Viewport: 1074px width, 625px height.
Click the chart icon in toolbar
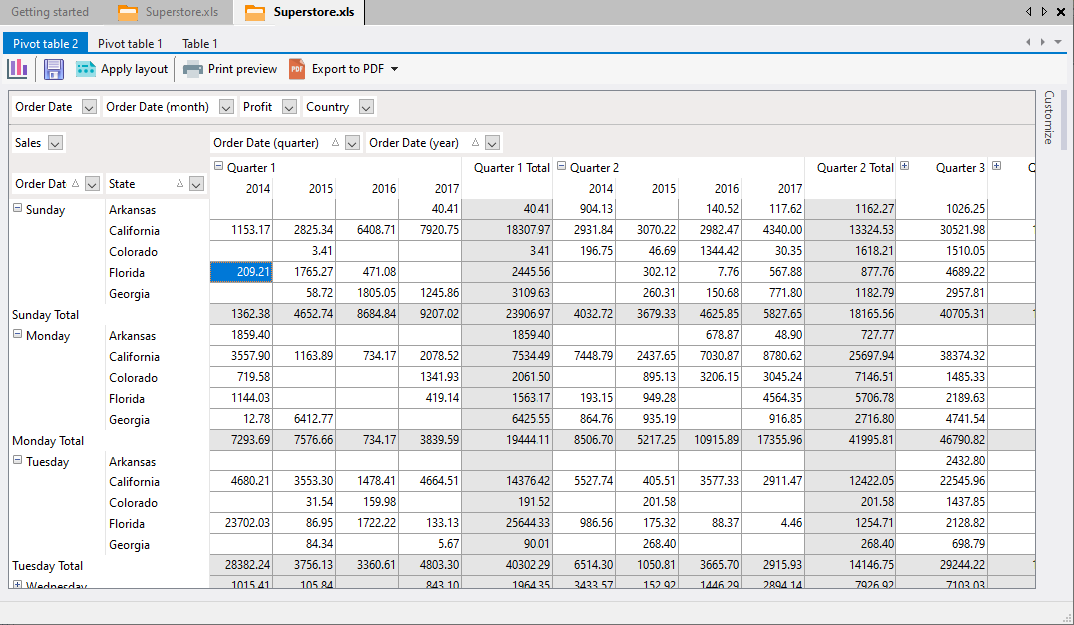pyautogui.click(x=17, y=69)
